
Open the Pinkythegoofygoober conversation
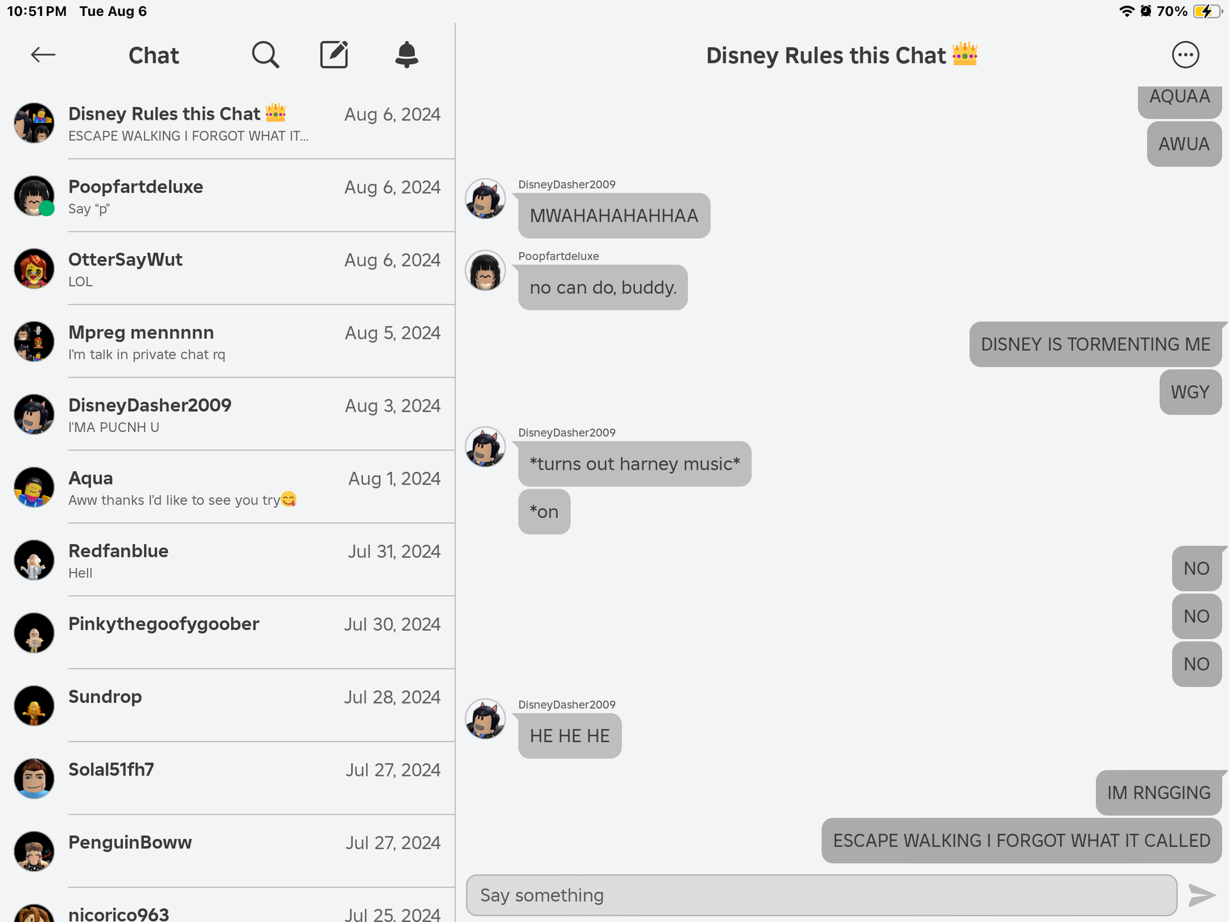point(227,633)
